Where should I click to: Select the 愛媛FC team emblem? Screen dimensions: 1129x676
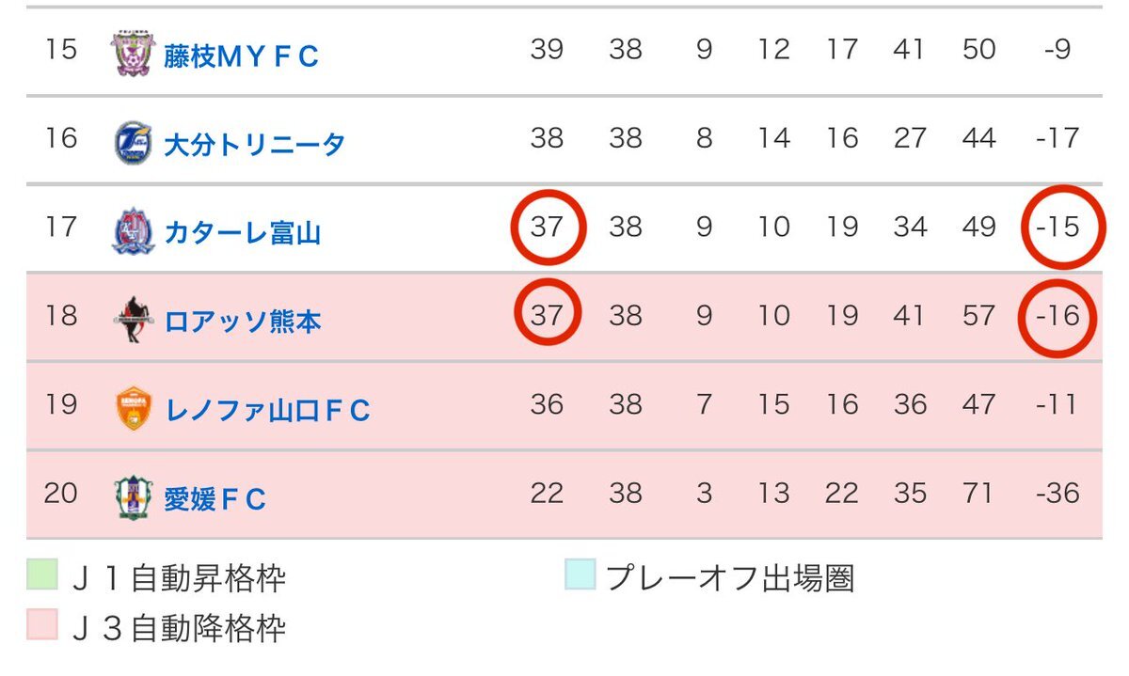[133, 497]
